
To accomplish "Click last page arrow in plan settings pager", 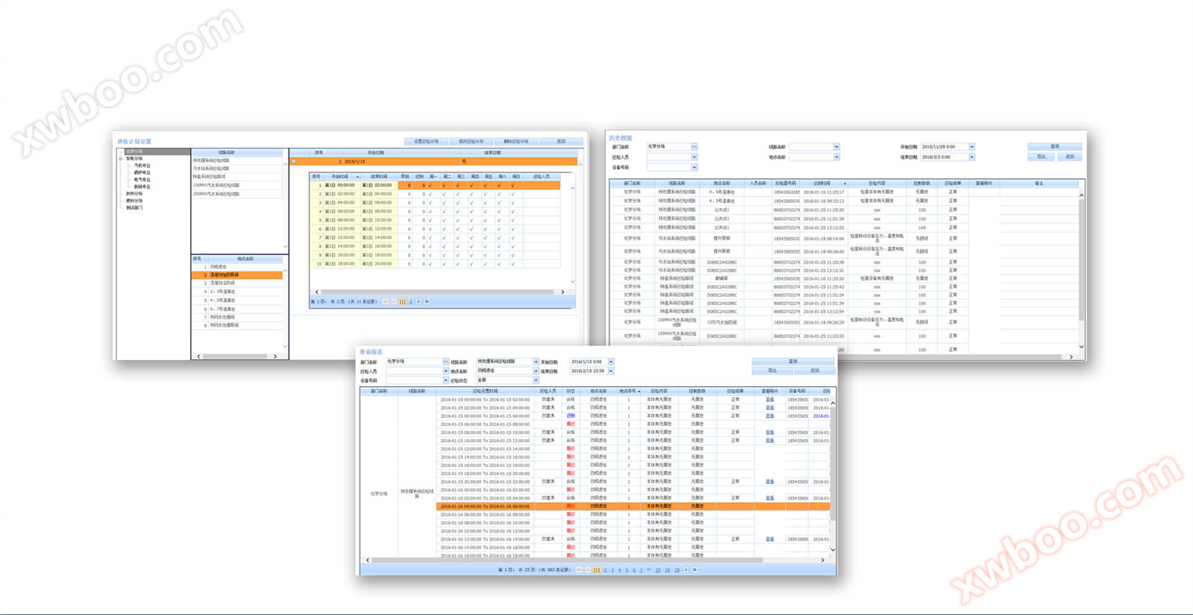I will click(x=427, y=302).
